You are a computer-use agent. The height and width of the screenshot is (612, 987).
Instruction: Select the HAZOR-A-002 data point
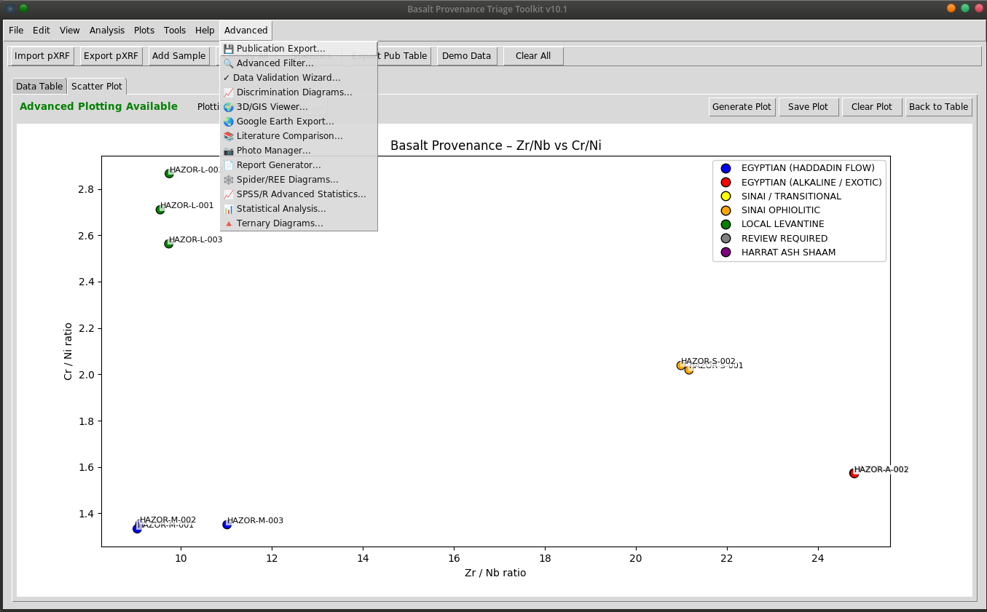click(x=854, y=472)
